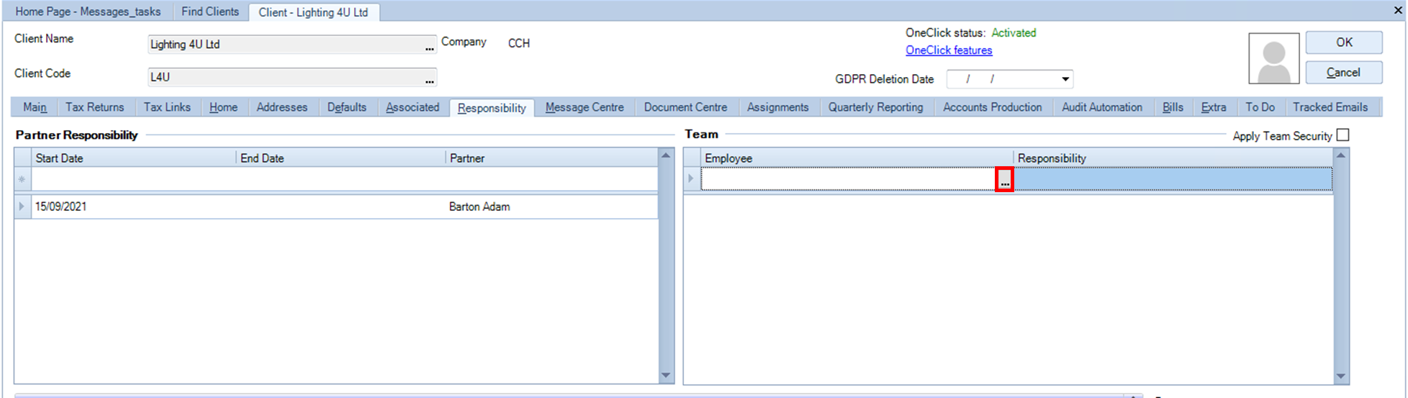Click Team grid scroll up arrow

[1340, 155]
